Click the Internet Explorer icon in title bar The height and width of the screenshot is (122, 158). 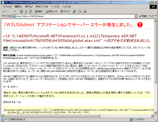point(3,2)
